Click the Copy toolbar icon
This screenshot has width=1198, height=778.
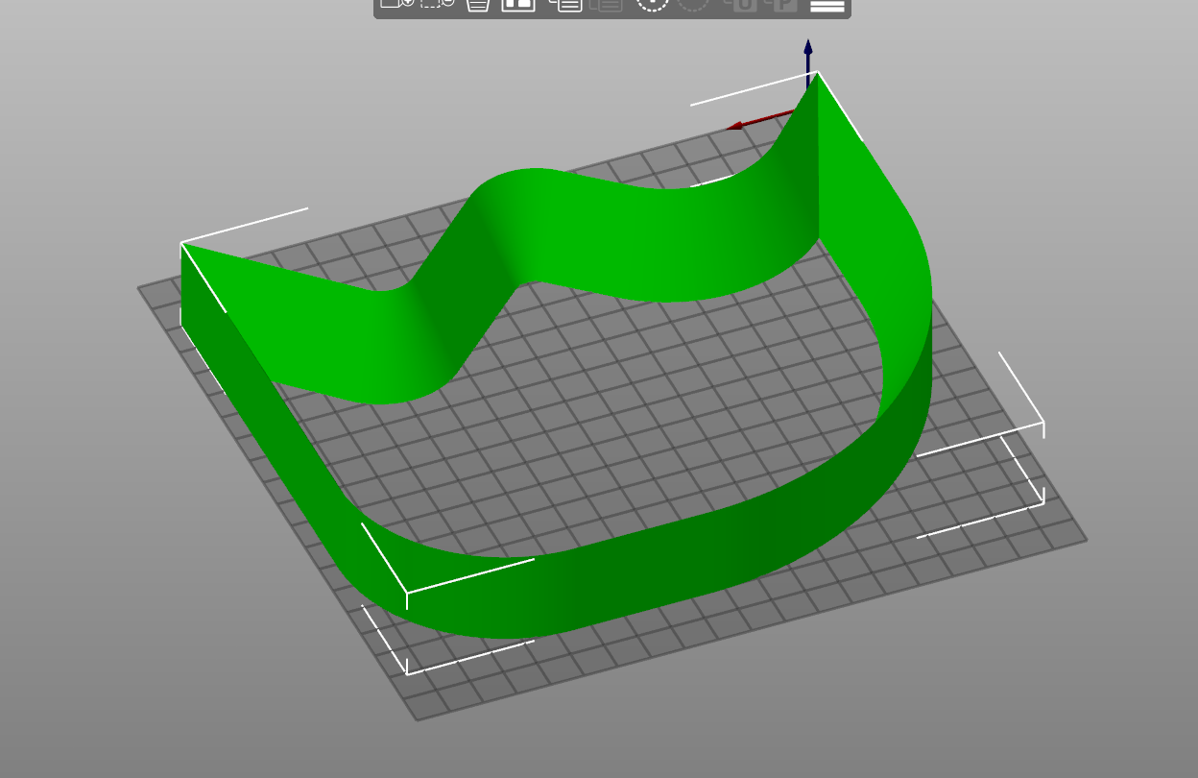(565, 4)
